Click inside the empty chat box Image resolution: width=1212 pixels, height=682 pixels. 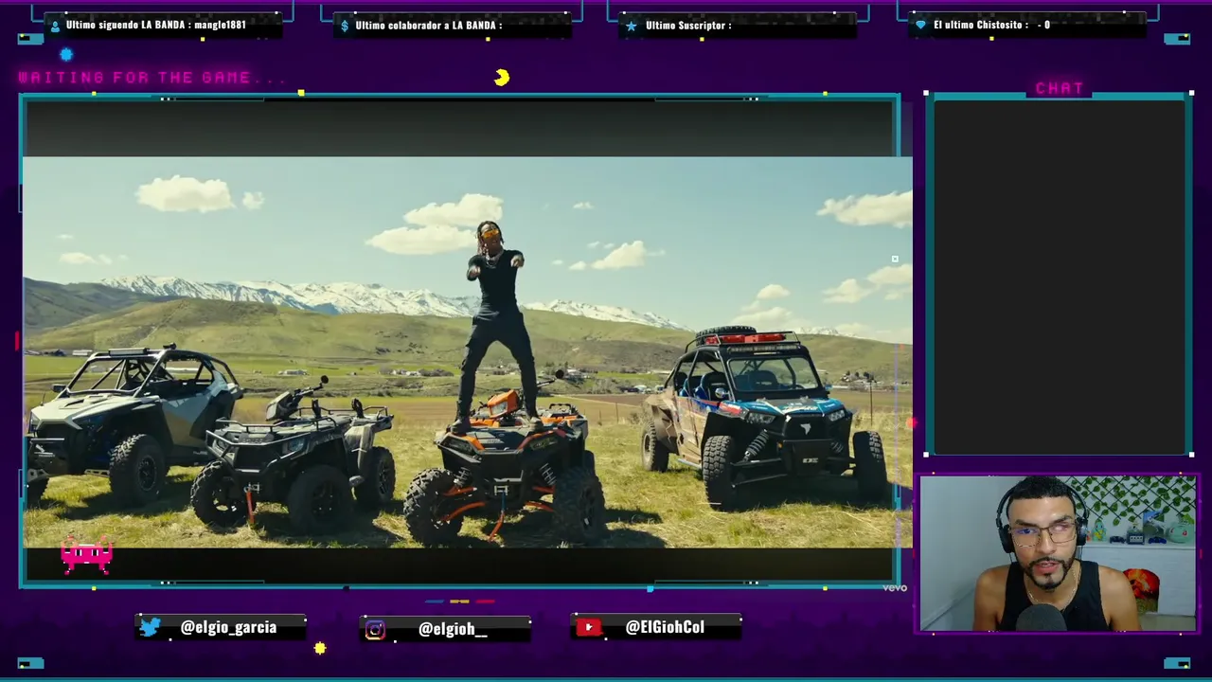click(1060, 277)
